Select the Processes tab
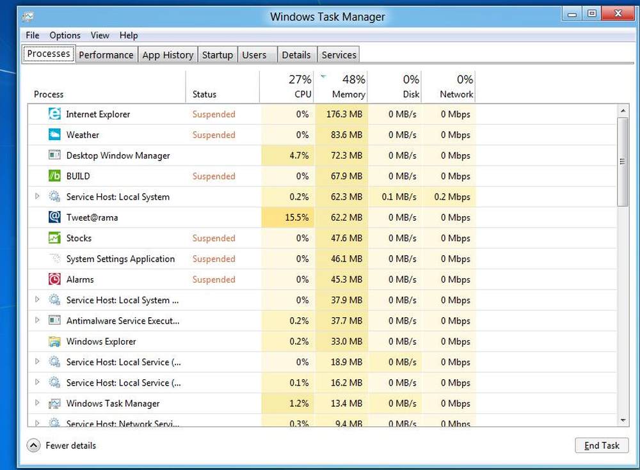This screenshot has height=470, width=640. click(49, 54)
